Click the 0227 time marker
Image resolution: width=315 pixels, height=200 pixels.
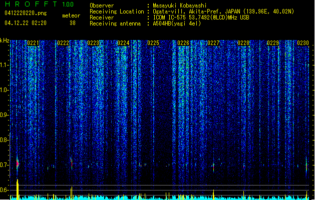point(213,43)
